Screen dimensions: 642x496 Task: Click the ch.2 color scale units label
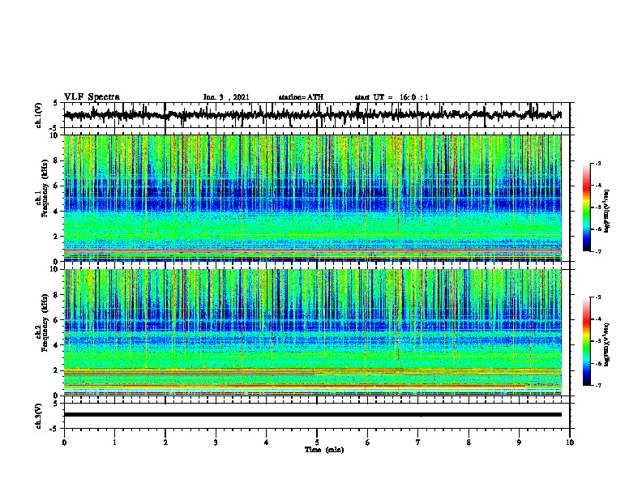(x=607, y=344)
